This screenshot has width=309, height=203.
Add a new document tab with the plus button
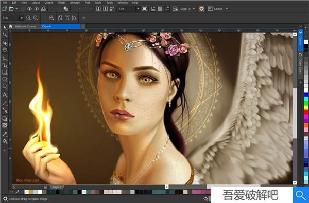(83, 26)
